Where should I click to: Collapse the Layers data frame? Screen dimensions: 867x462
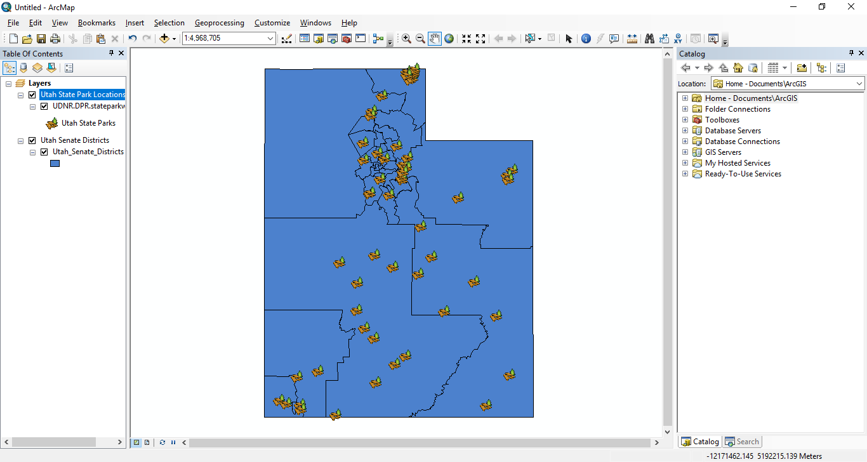point(9,83)
